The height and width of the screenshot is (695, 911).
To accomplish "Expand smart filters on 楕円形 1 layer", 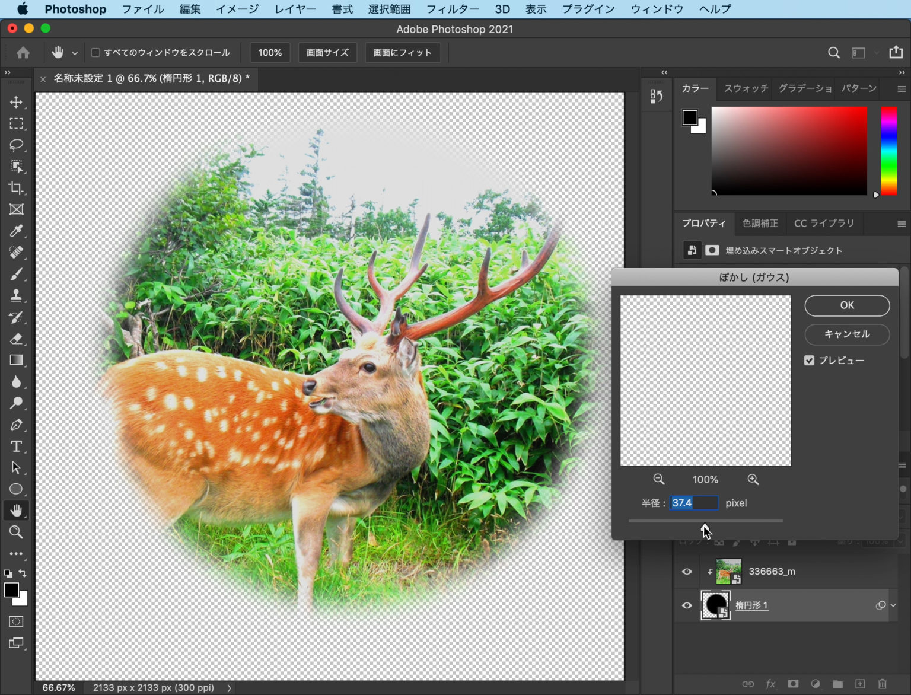I will [893, 605].
